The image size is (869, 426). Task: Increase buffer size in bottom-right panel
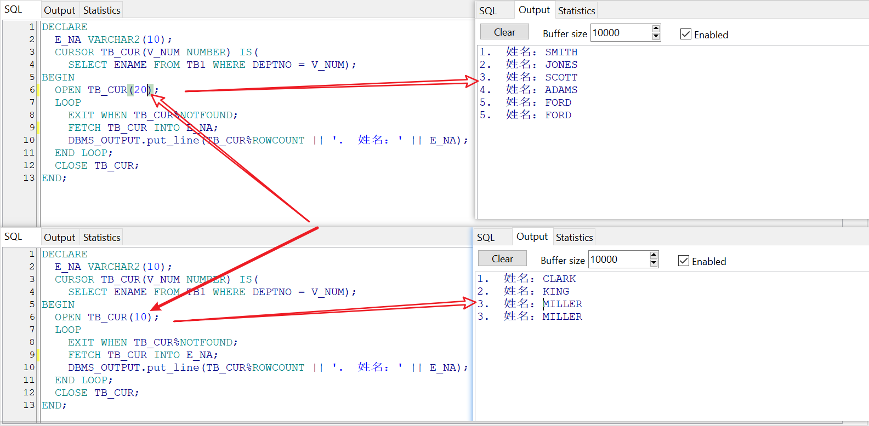coord(654,255)
